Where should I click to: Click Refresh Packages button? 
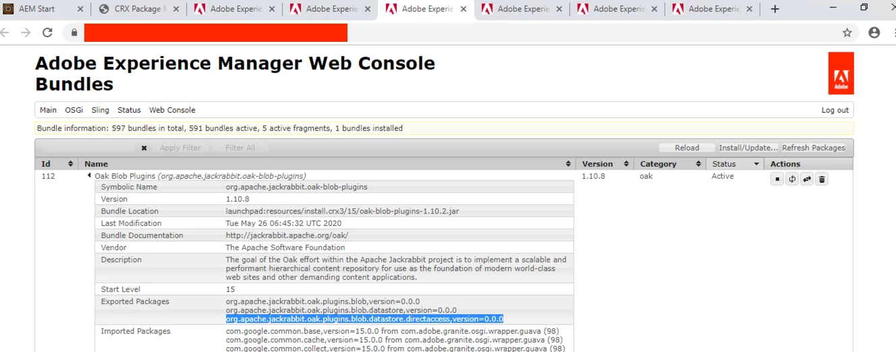tap(814, 148)
